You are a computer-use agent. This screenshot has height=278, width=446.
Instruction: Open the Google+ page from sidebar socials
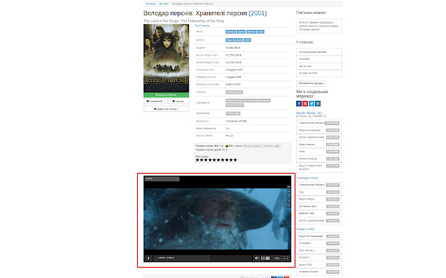305,104
